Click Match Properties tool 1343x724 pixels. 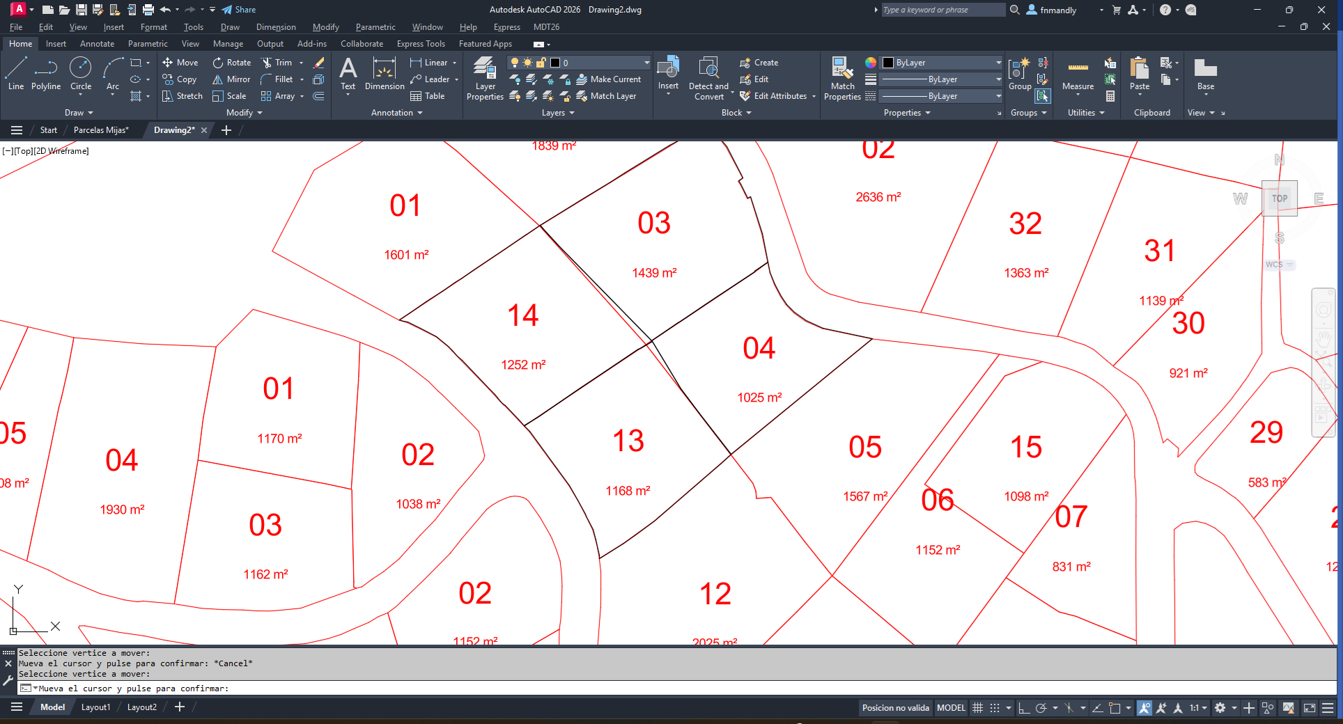[x=842, y=79]
